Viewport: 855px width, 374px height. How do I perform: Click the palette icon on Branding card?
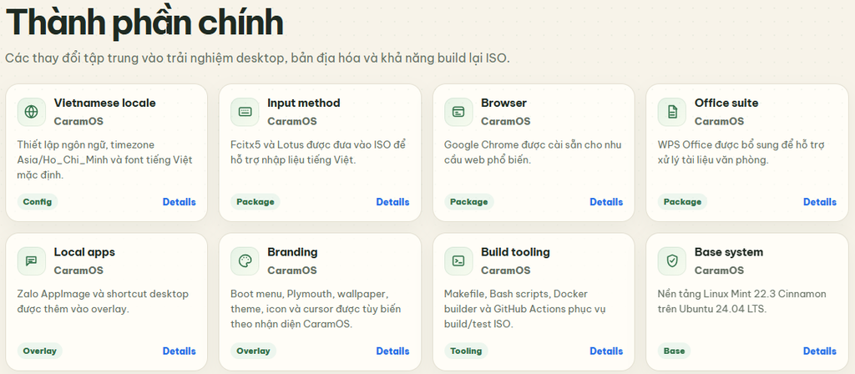coord(245,261)
